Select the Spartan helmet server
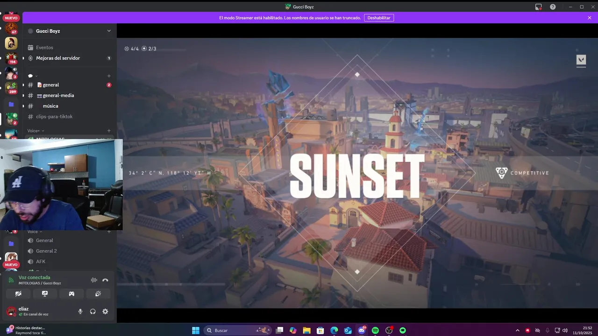 coord(11,43)
